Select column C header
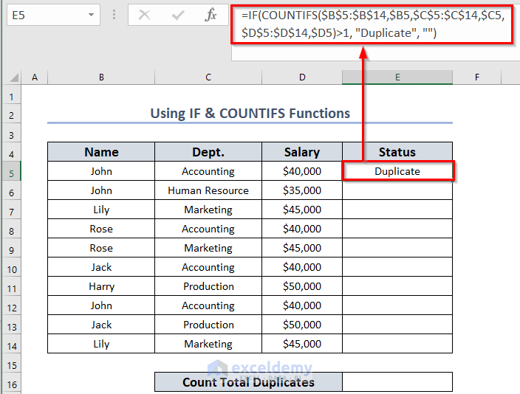Viewport: 520px width, 394px height. (208, 77)
